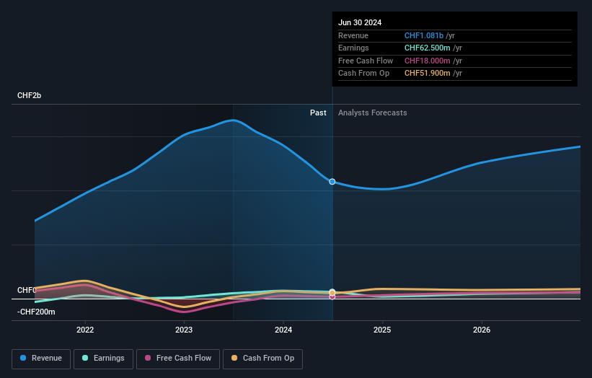This screenshot has height=378, width=592.
Task: Toggle the Revenue legend button
Action: coord(41,359)
